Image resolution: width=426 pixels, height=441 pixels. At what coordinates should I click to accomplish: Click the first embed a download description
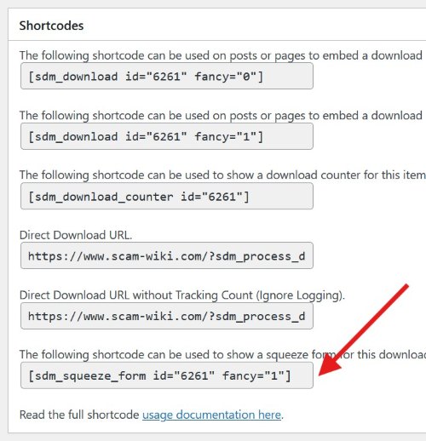pos(221,55)
